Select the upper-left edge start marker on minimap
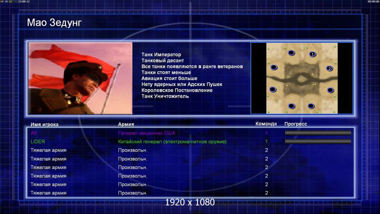 click(274, 67)
